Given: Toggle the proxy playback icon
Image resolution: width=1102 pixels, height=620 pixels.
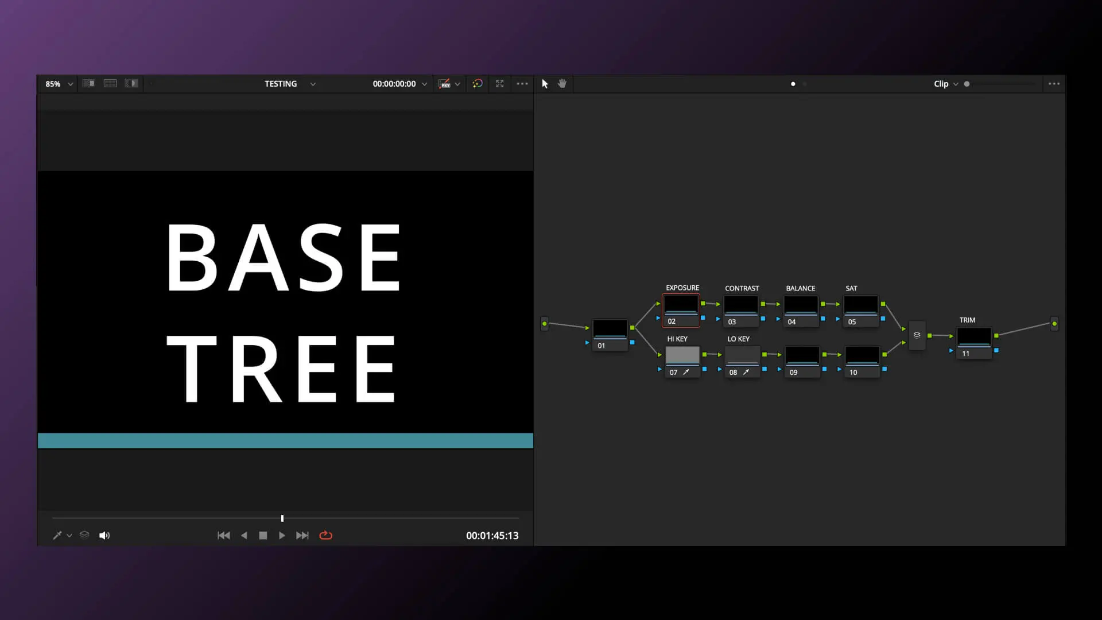Looking at the screenshot, I should [444, 84].
